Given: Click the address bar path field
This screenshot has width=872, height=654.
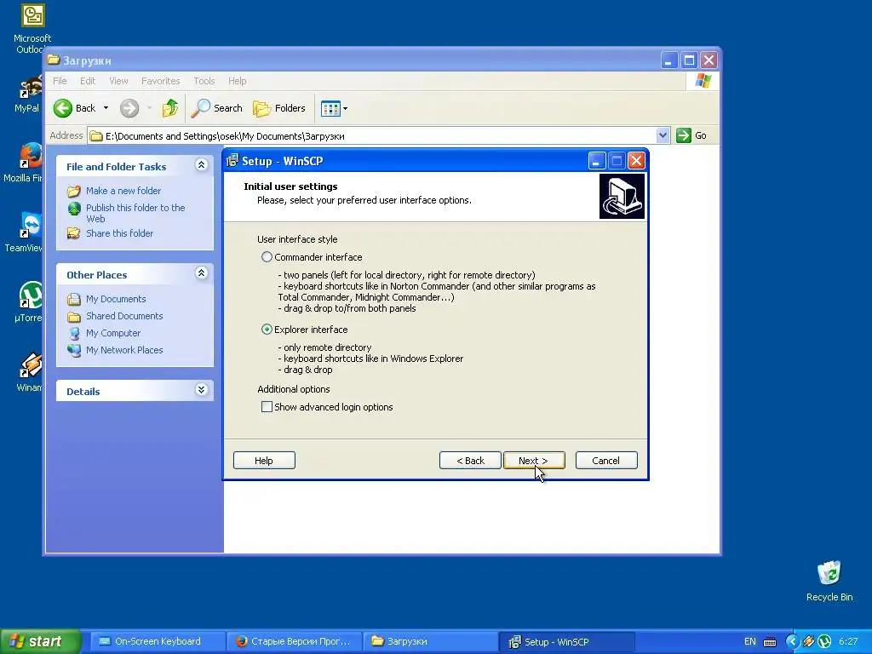Looking at the screenshot, I should point(371,135).
